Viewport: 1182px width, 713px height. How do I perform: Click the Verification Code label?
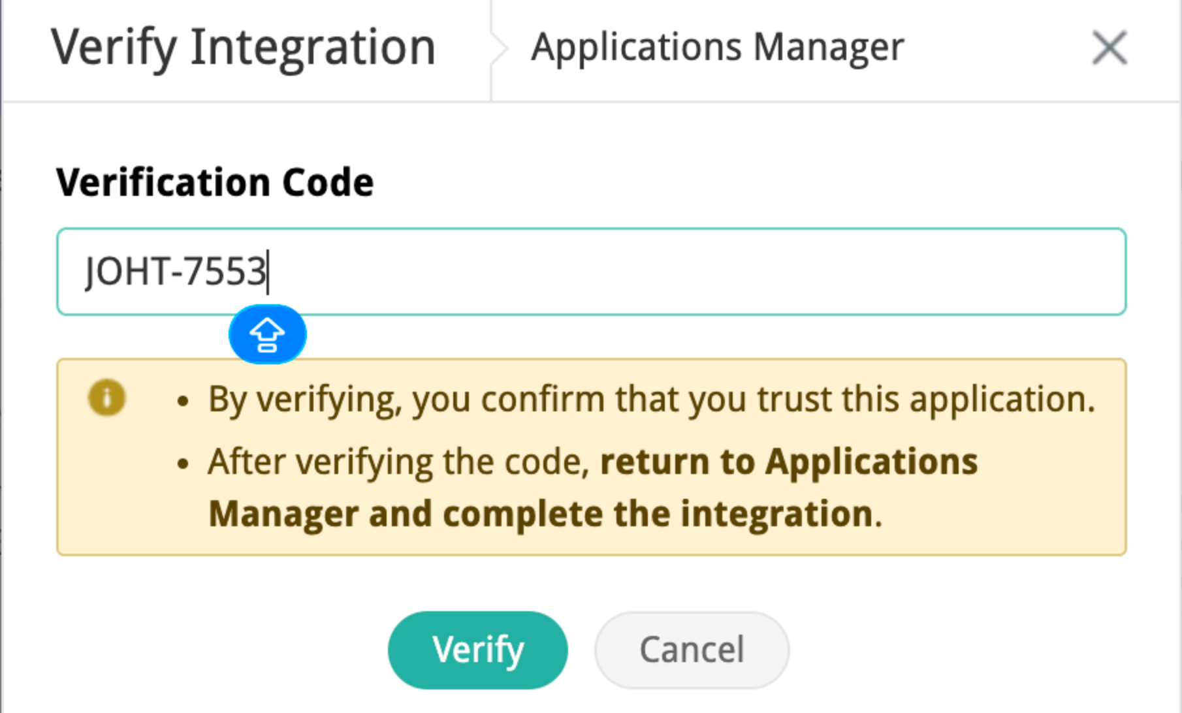(215, 182)
